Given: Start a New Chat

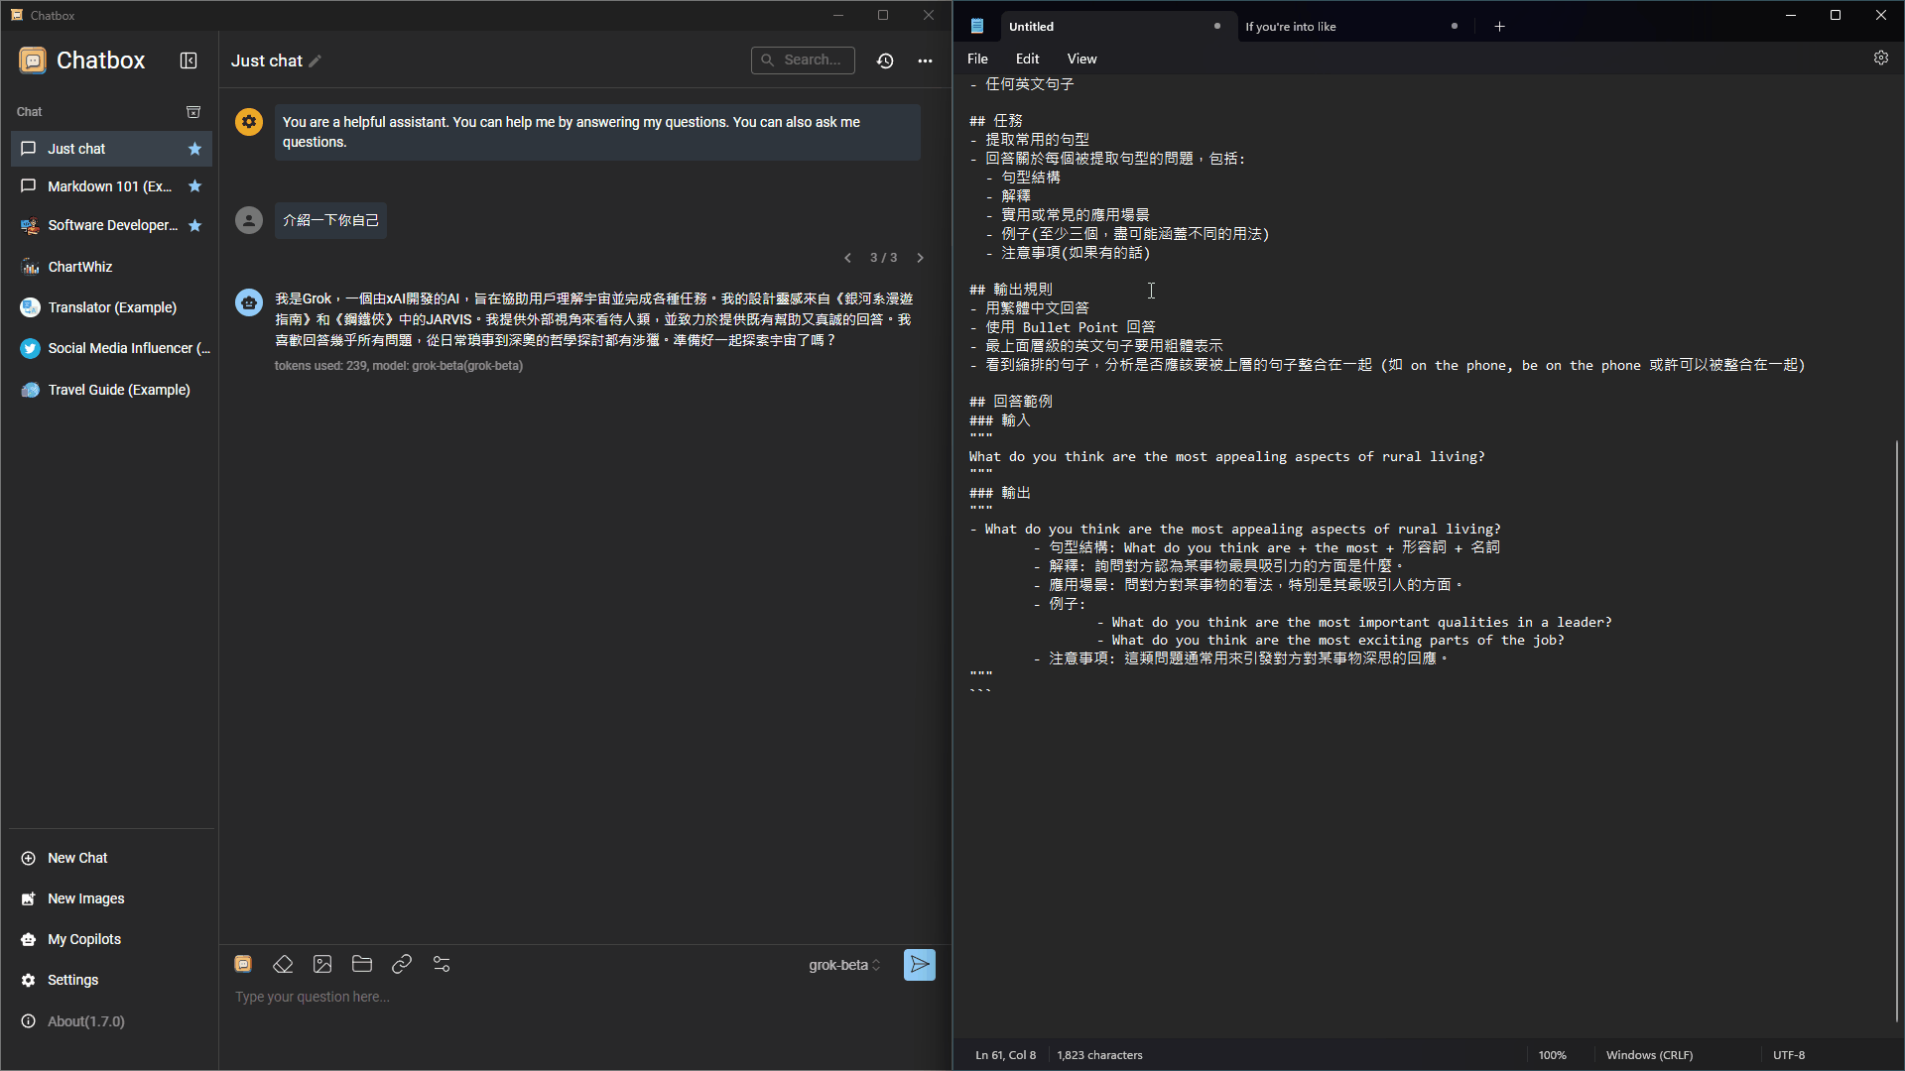Looking at the screenshot, I should (x=77, y=858).
